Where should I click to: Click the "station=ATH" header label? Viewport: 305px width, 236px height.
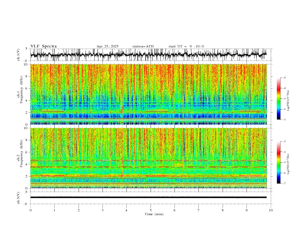(x=143, y=46)
